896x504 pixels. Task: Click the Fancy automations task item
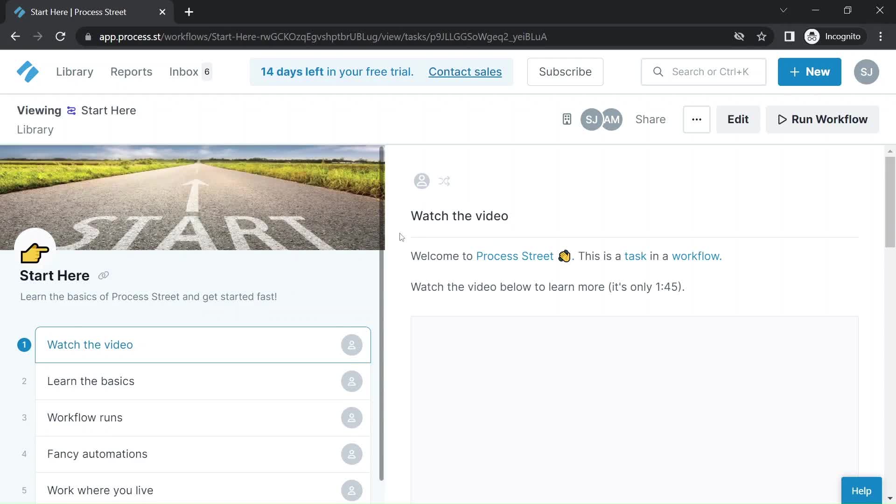pos(203,454)
